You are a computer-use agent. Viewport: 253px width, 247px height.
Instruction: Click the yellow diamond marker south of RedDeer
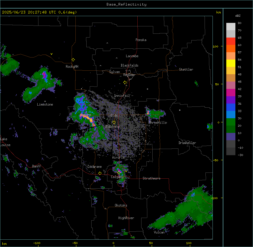(125, 82)
